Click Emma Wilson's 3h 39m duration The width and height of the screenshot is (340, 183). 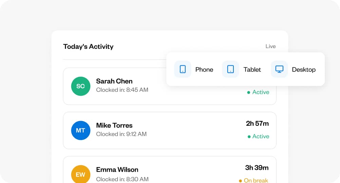(257, 168)
